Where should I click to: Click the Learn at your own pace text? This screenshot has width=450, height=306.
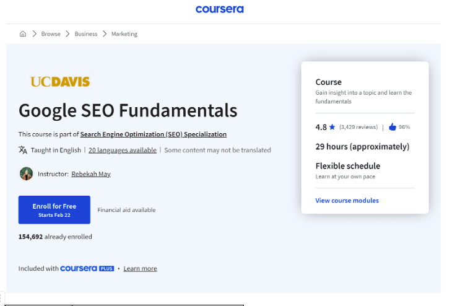point(345,177)
